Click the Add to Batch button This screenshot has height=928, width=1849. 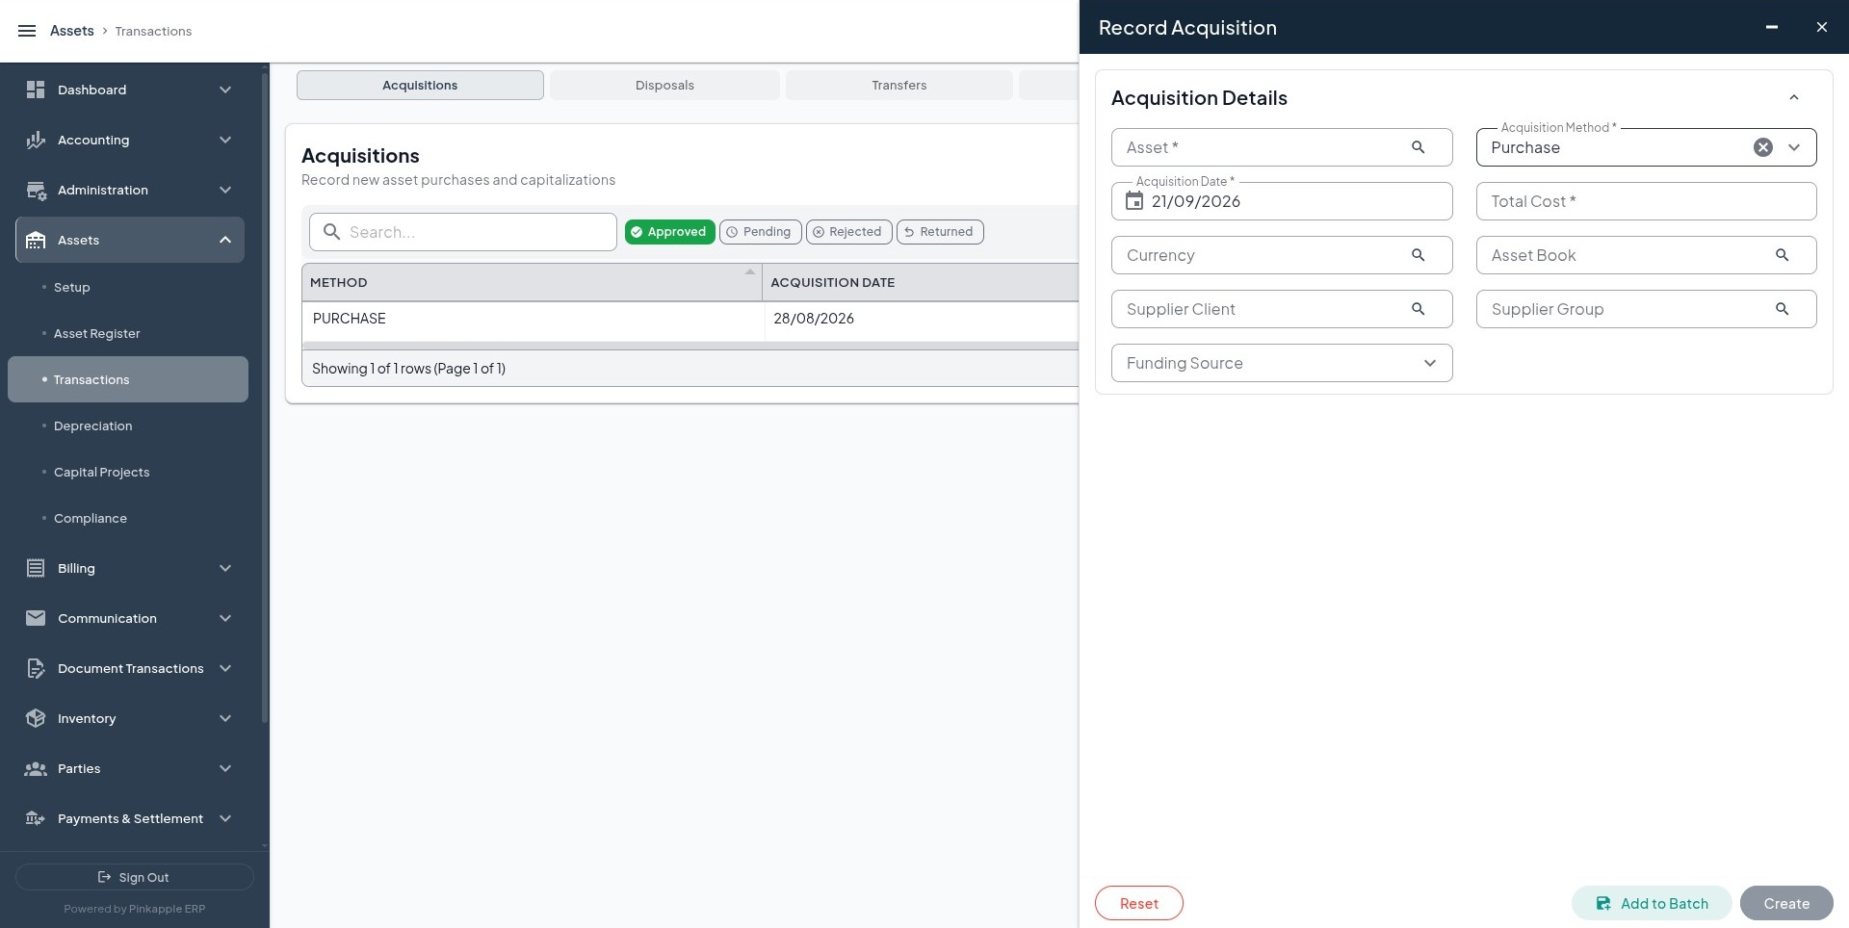point(1652,903)
